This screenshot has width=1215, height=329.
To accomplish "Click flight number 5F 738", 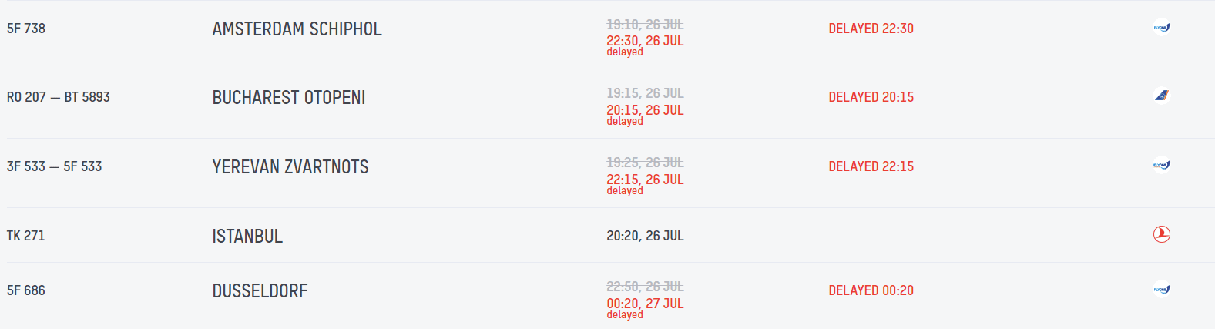I will (26, 29).
